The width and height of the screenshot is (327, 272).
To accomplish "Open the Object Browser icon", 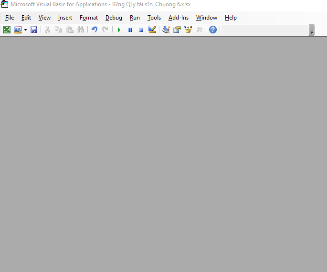I will point(188,30).
